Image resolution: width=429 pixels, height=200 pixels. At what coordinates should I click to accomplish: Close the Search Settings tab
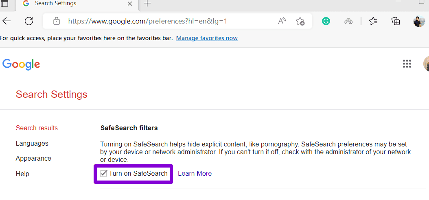coord(130,4)
